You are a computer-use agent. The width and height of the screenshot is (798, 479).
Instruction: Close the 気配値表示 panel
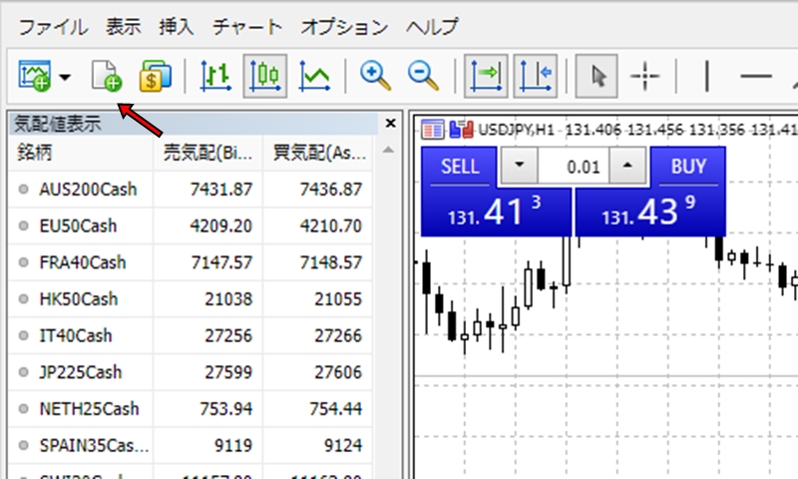coord(390,123)
